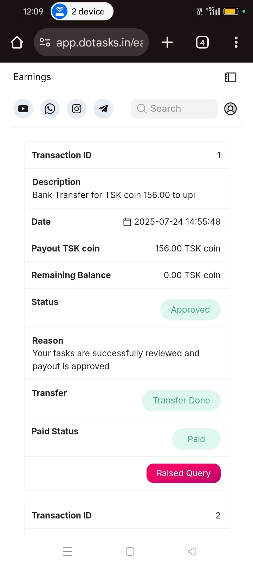Toggle the sidebar panel icon
This screenshot has width=253, height=567.
pos(231,77)
